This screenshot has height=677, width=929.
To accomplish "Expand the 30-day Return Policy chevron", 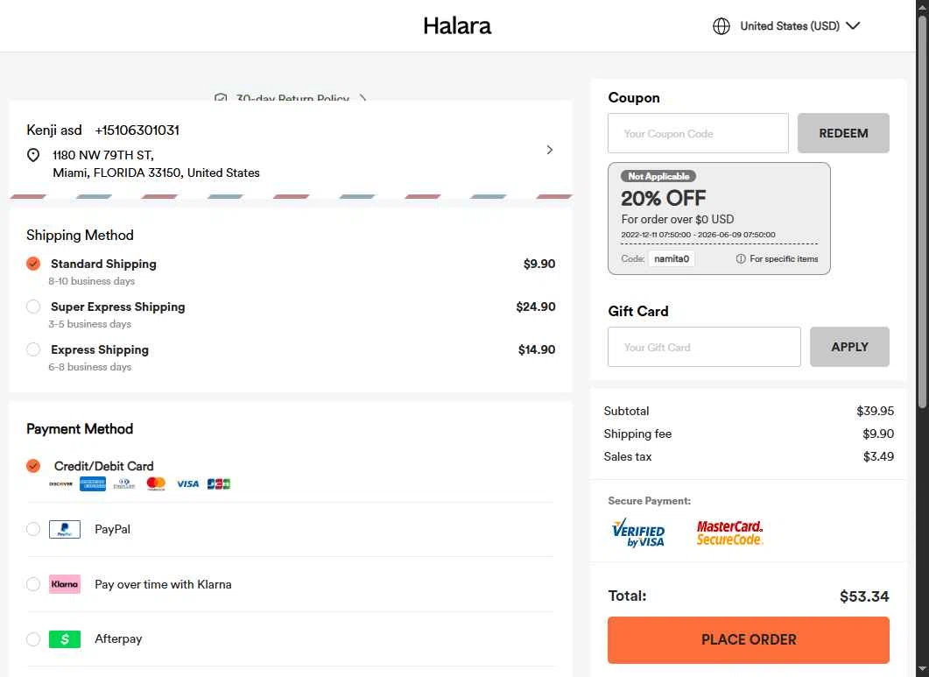I will pos(363,99).
